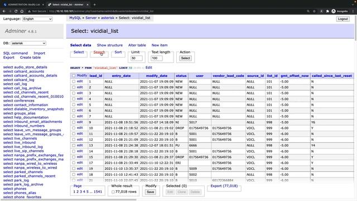Click the browser address bar URL
Viewport: 357px width, 201px height.
[x=101, y=11]
